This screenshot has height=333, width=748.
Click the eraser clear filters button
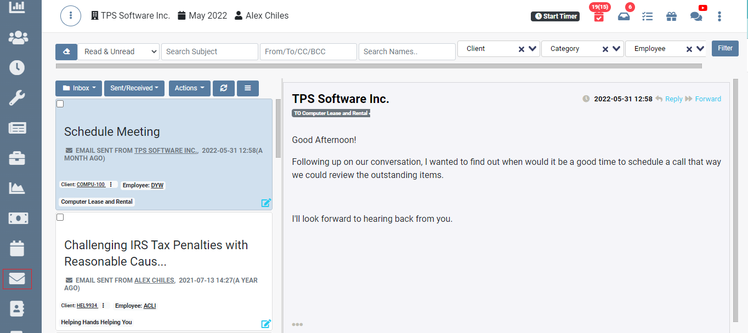tap(66, 52)
